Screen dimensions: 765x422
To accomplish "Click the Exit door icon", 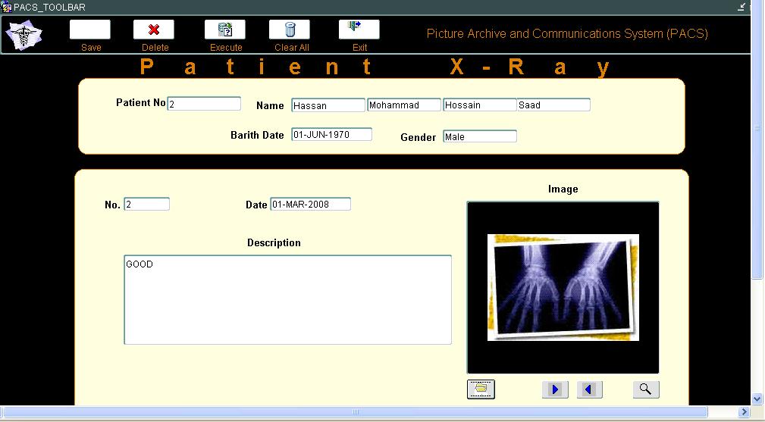I will tap(359, 30).
